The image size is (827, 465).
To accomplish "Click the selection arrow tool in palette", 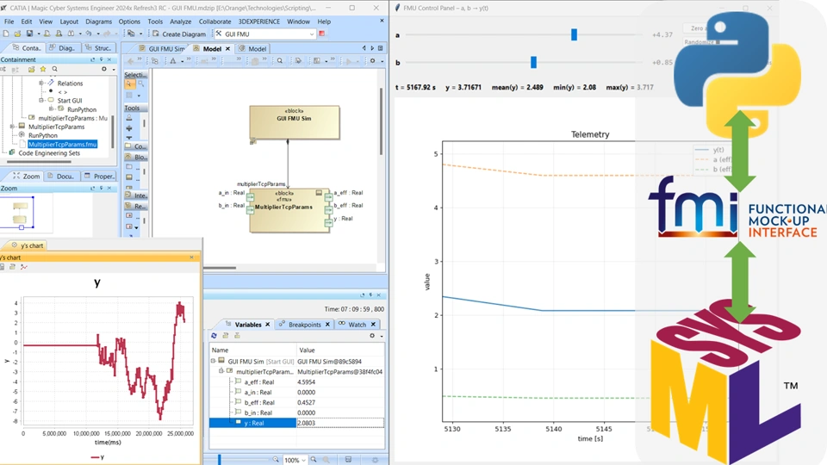I will pos(129,84).
